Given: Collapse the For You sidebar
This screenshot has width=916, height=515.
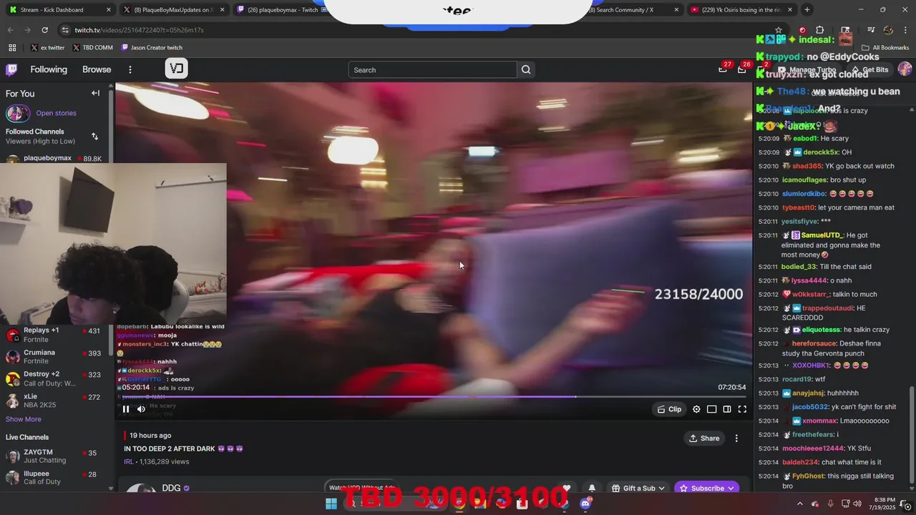Looking at the screenshot, I should [x=95, y=93].
